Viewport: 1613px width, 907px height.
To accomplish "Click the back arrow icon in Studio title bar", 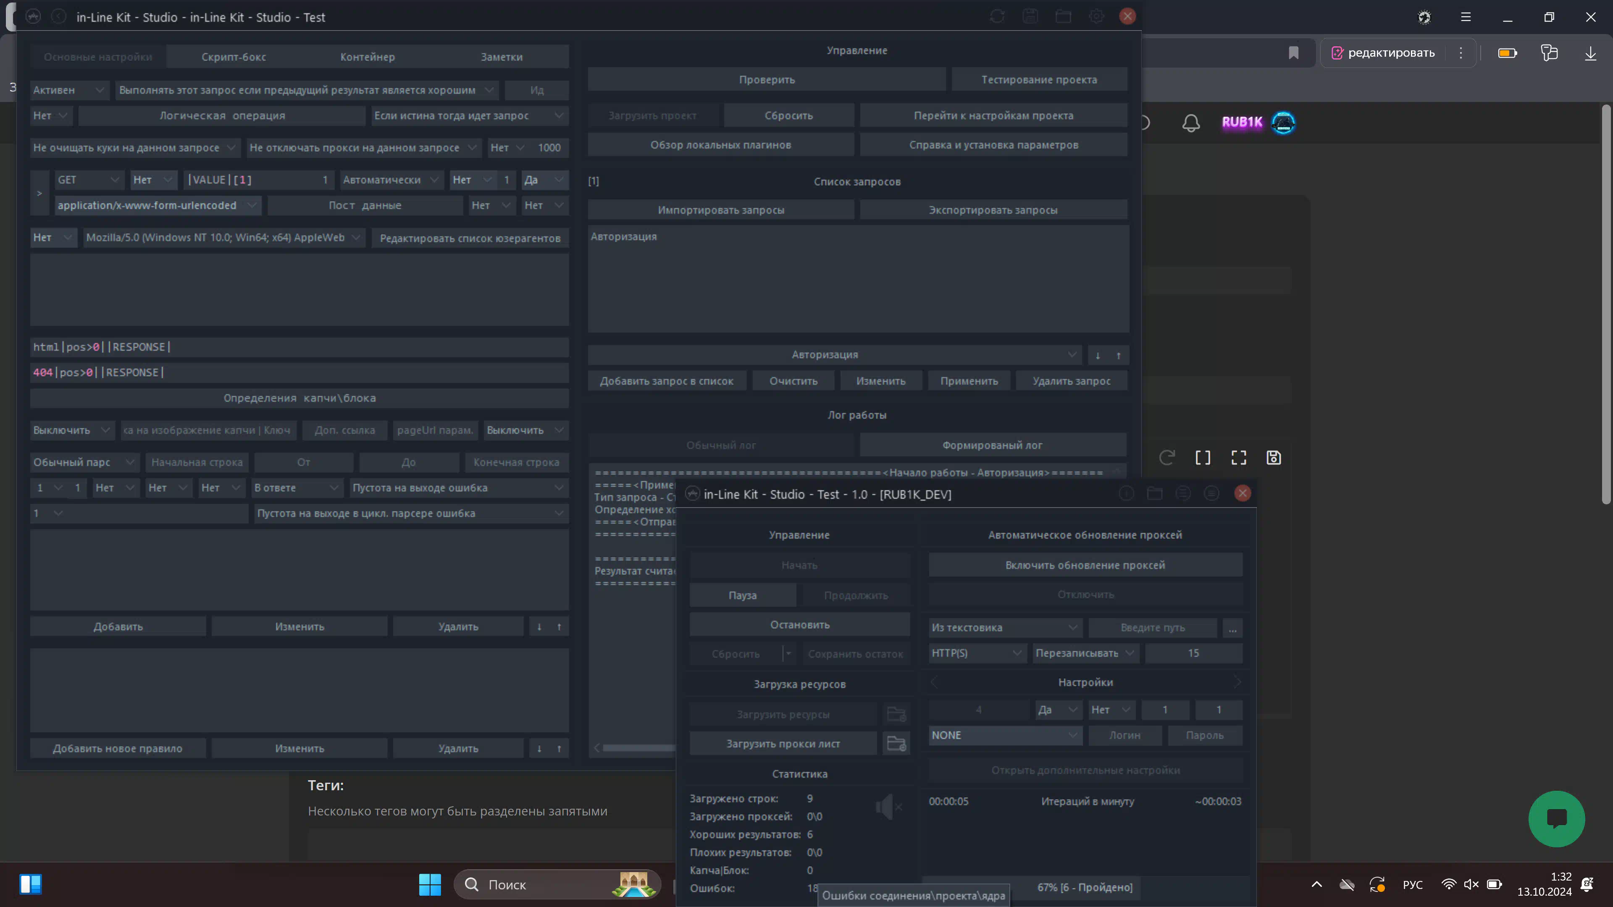I will (x=58, y=16).
